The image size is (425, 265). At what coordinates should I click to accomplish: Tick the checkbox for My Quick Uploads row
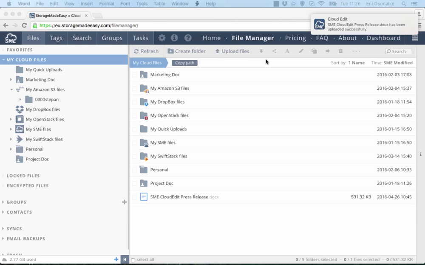tap(134, 129)
